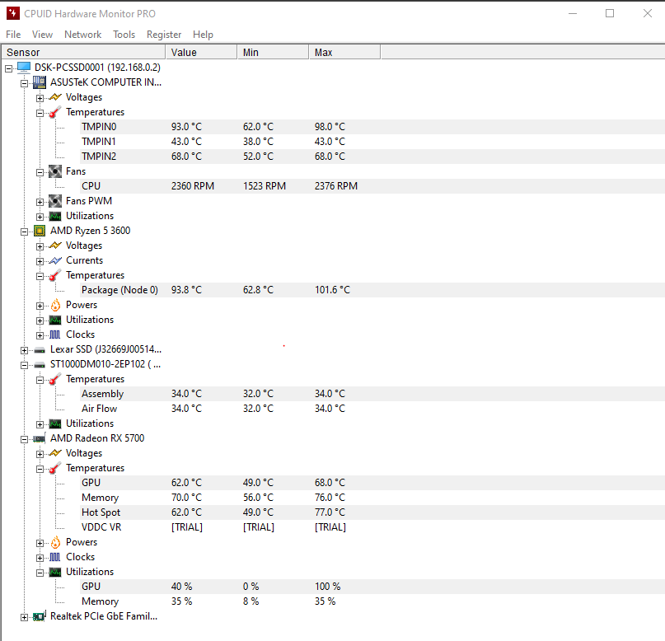The height and width of the screenshot is (641, 665).
Task: Open the Tools menu
Action: (124, 35)
